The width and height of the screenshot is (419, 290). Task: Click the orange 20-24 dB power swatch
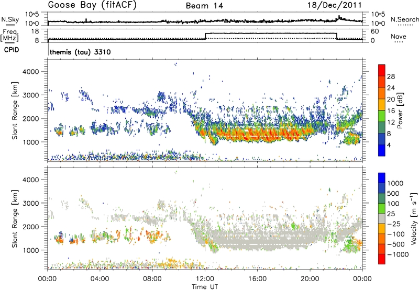(x=382, y=93)
